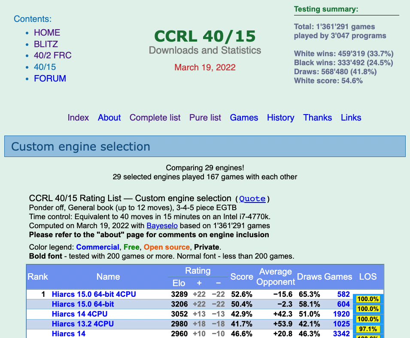
Task: Click the Quote link
Action: [252, 199]
